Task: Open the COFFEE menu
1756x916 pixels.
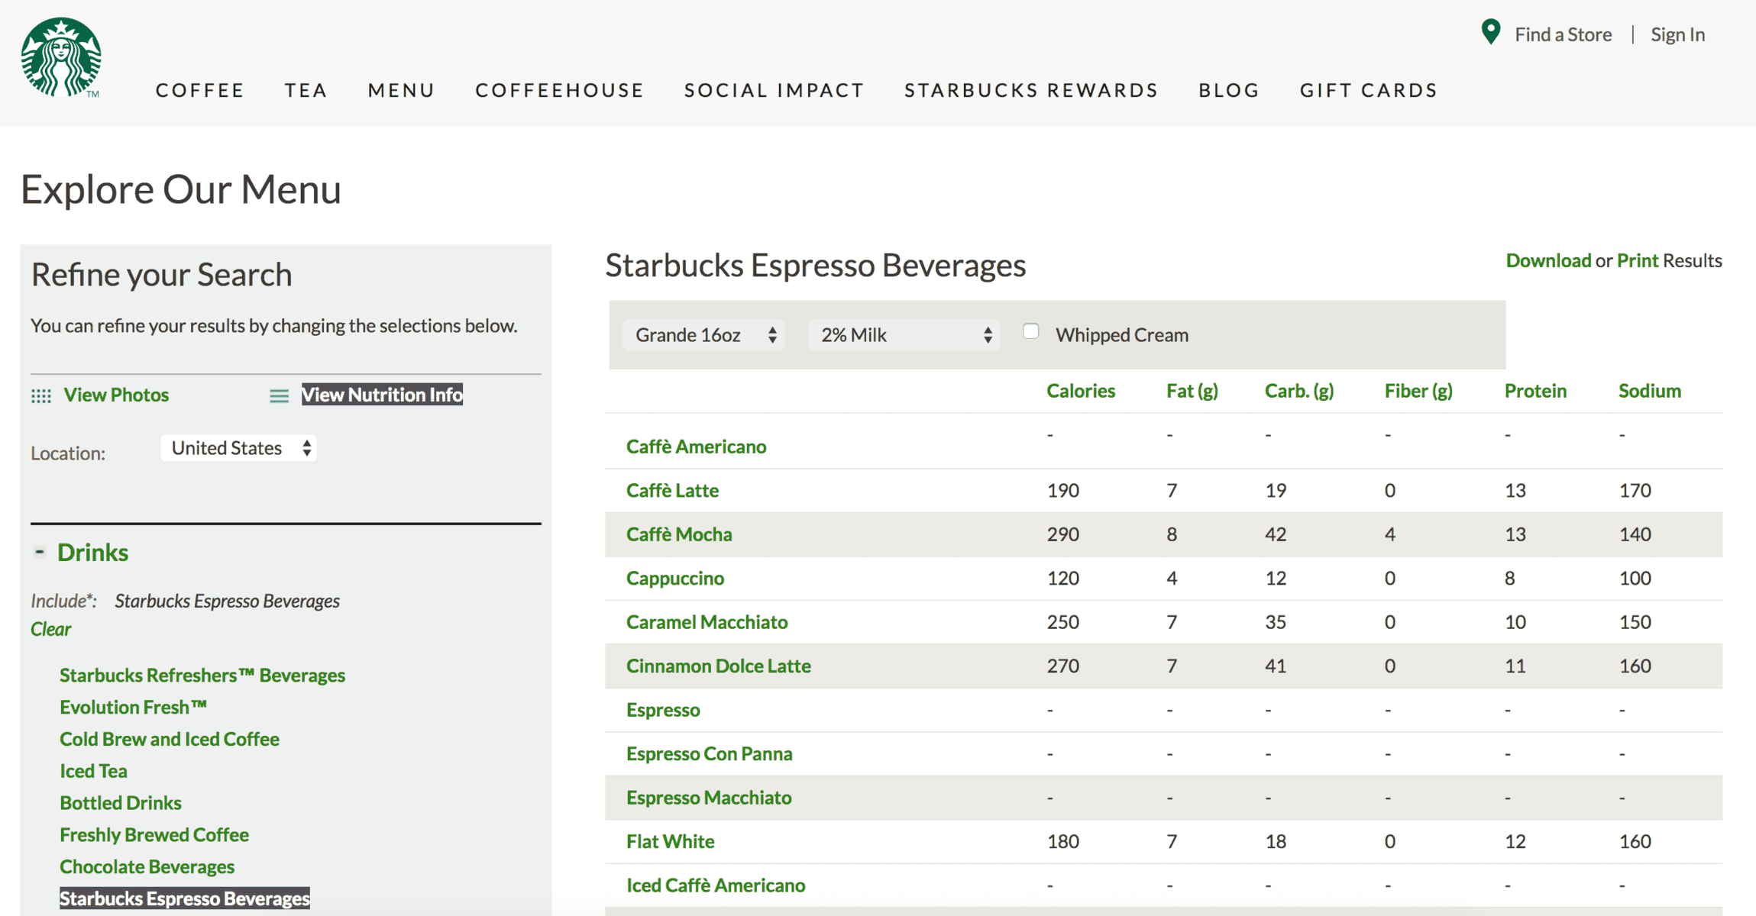Action: coord(200,90)
